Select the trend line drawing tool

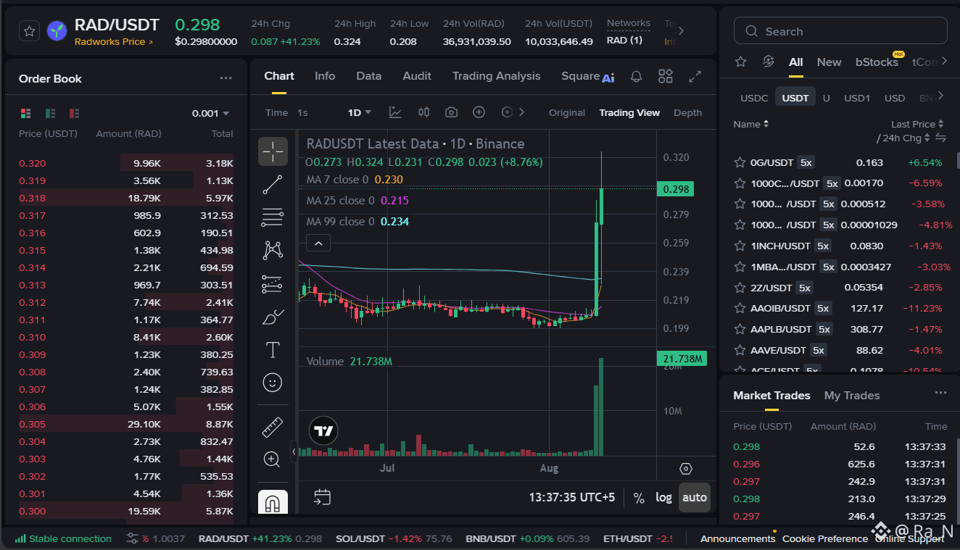point(273,184)
